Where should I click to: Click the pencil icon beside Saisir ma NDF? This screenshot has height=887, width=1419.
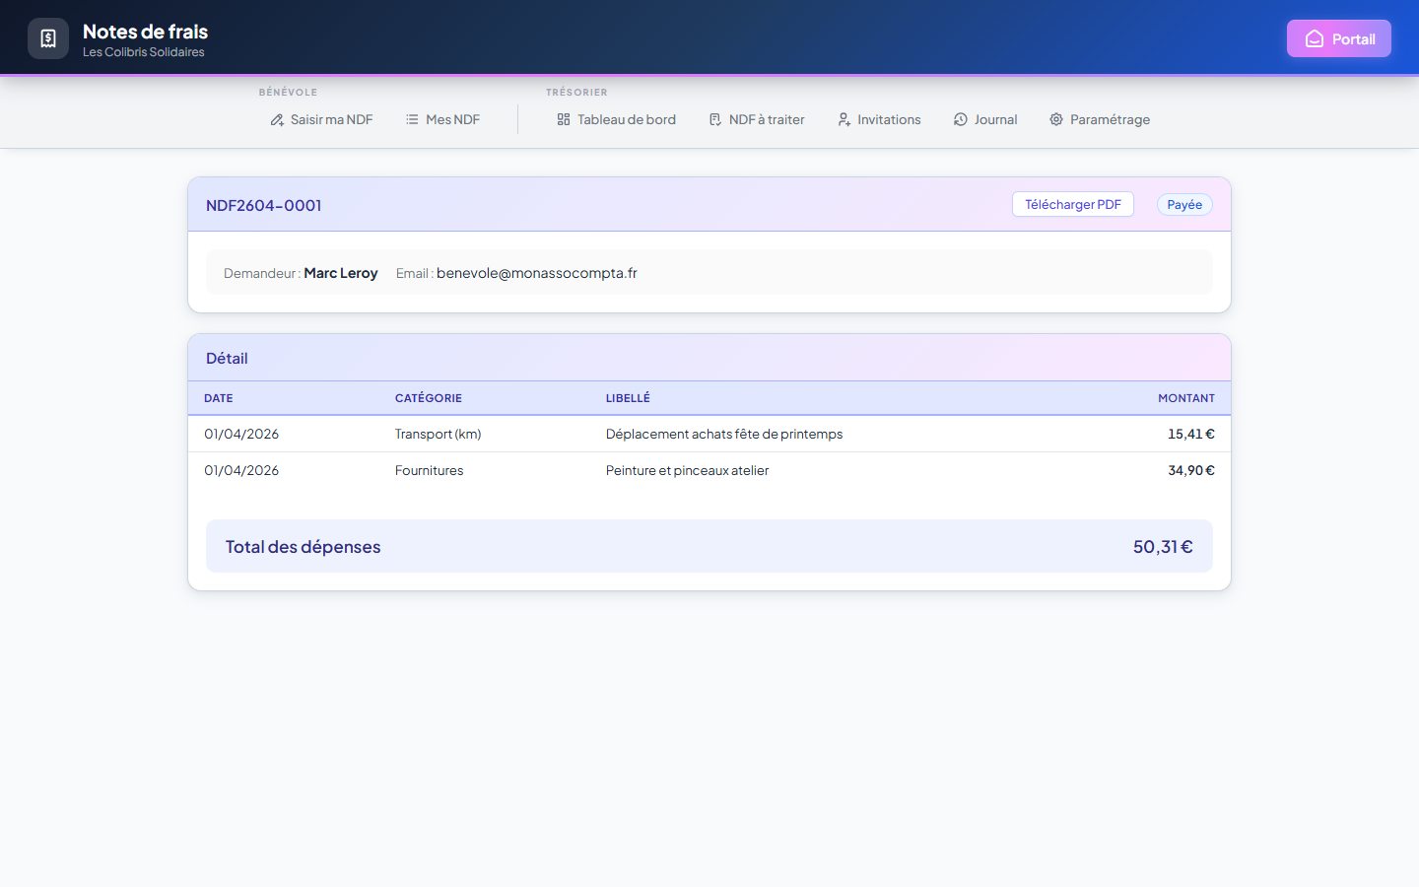[277, 119]
